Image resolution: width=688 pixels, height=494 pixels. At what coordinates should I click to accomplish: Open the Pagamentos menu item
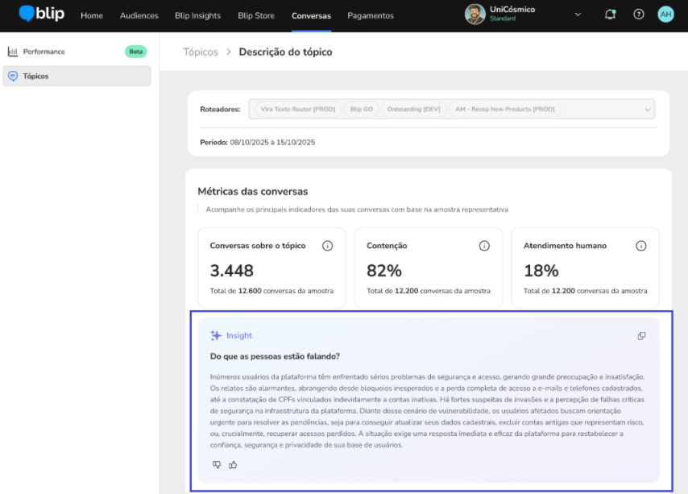click(371, 15)
